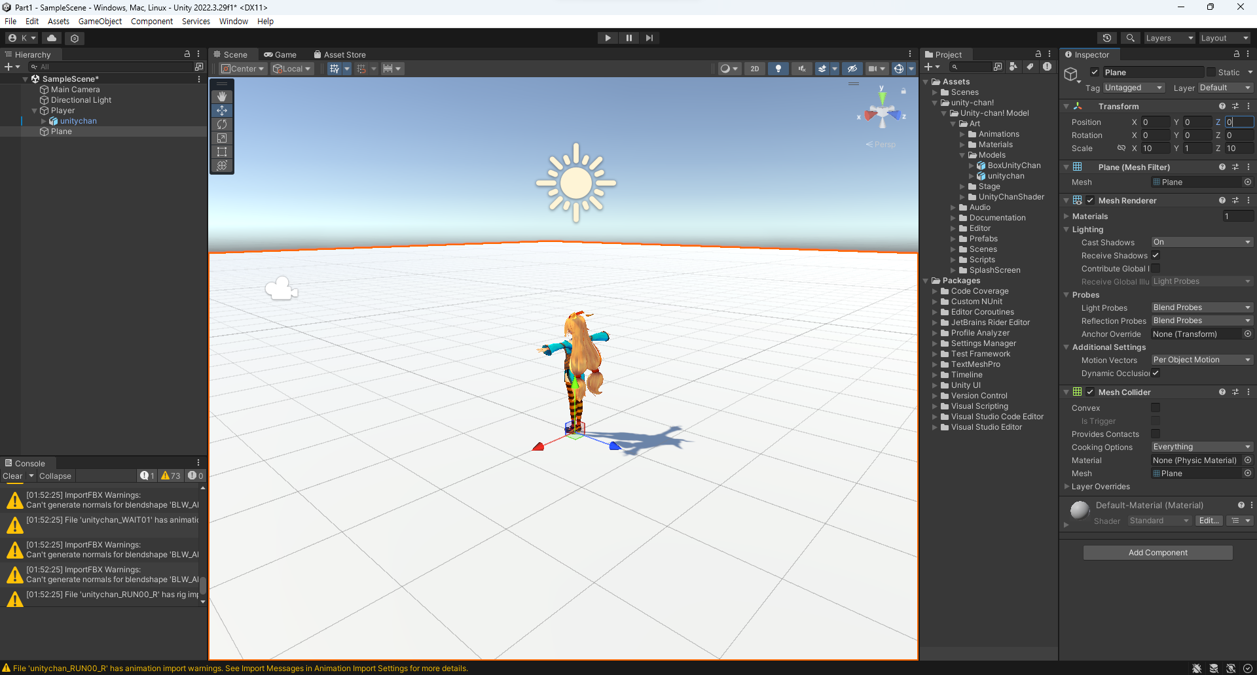Image resolution: width=1257 pixels, height=675 pixels.
Task: Toggle Provides Contacts checkbox
Action: coord(1156,434)
